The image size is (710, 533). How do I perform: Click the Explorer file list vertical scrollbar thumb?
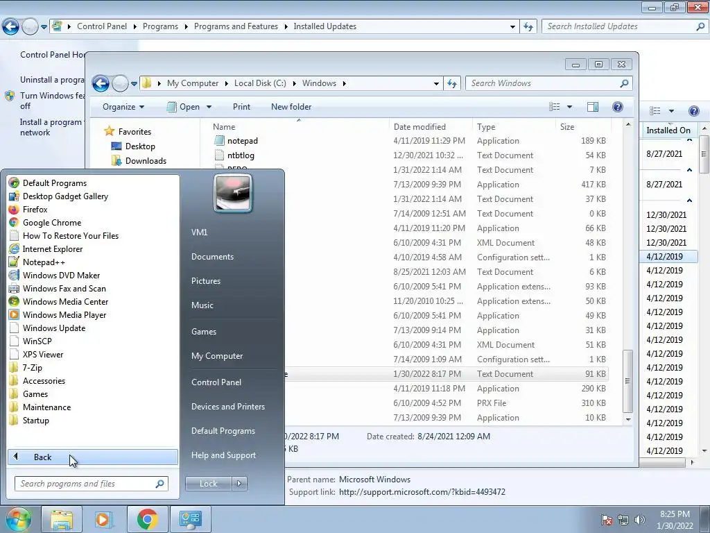pos(627,381)
